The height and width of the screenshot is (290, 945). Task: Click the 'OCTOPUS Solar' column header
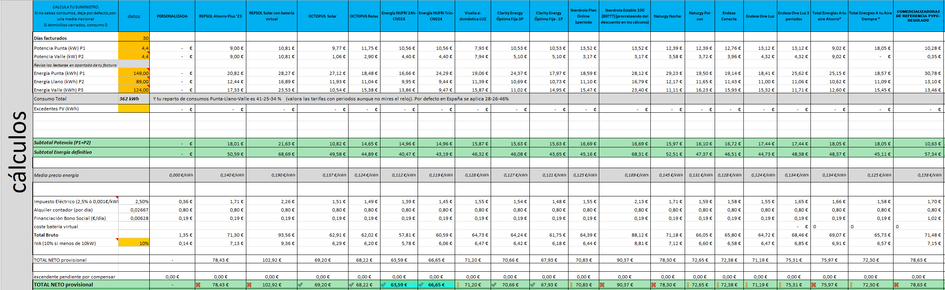coord(323,16)
